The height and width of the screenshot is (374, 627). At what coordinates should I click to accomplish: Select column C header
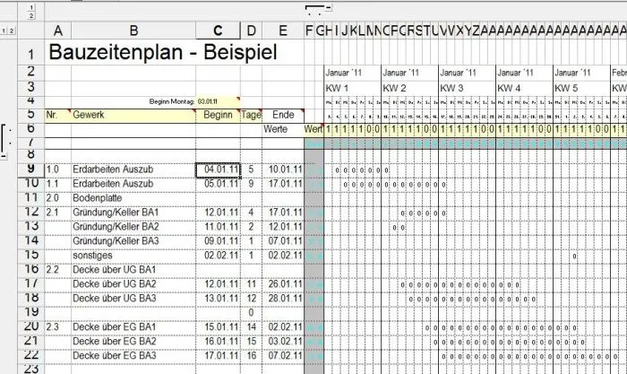coord(218,30)
